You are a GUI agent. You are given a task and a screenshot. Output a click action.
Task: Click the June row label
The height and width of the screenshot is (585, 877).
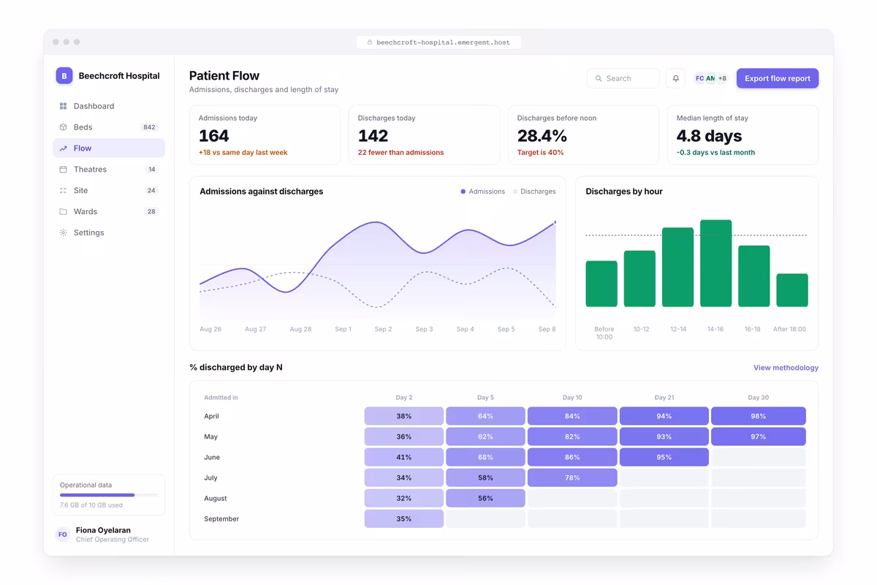point(212,457)
